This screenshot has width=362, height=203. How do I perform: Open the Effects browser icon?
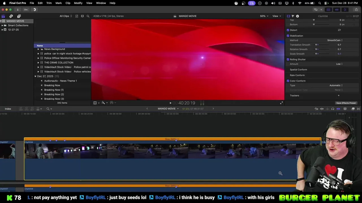point(353,109)
